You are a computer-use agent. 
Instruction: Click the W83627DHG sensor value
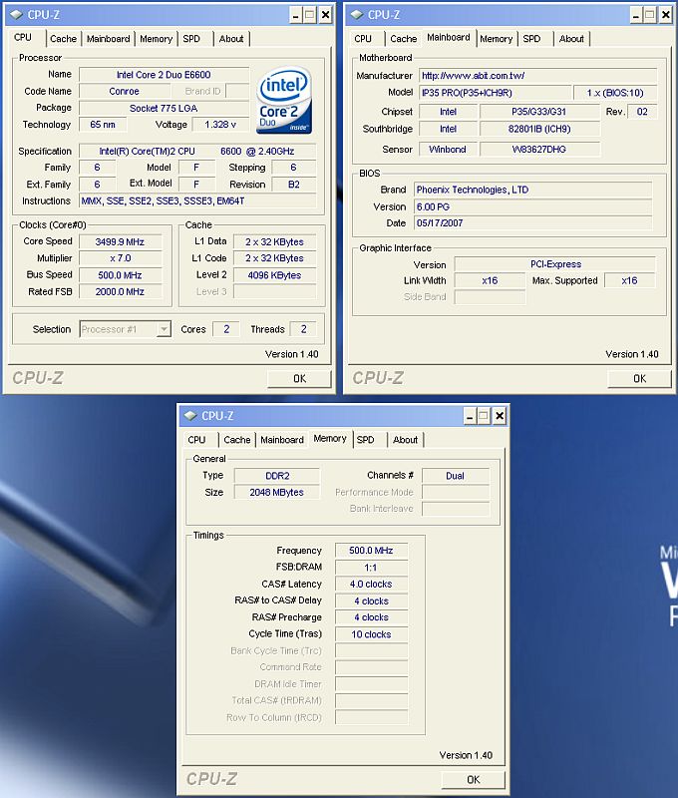coord(539,149)
